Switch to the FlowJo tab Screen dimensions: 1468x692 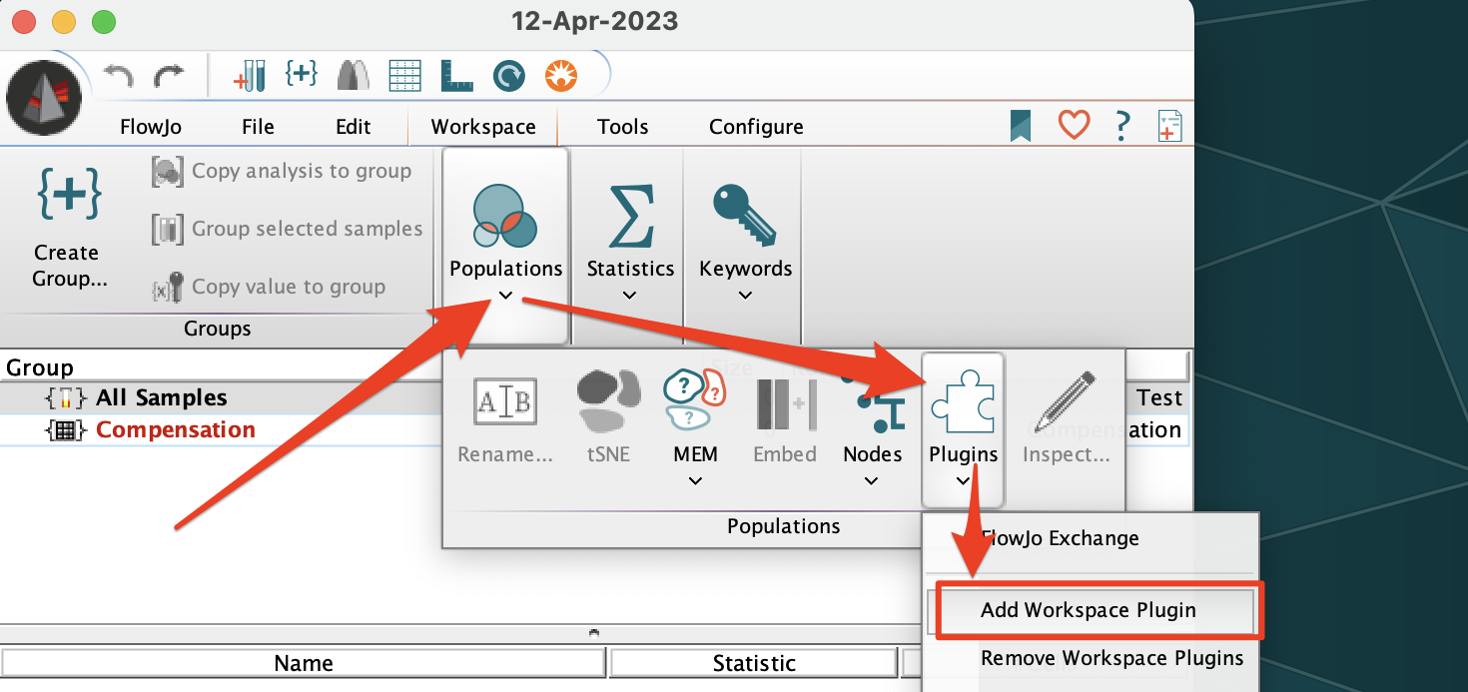point(151,127)
